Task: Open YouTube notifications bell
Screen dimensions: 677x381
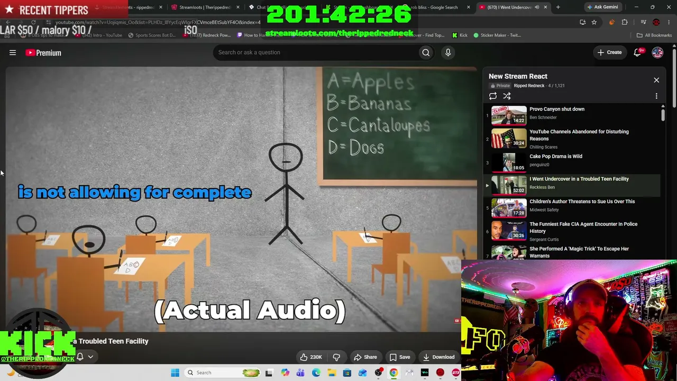Action: coord(638,52)
